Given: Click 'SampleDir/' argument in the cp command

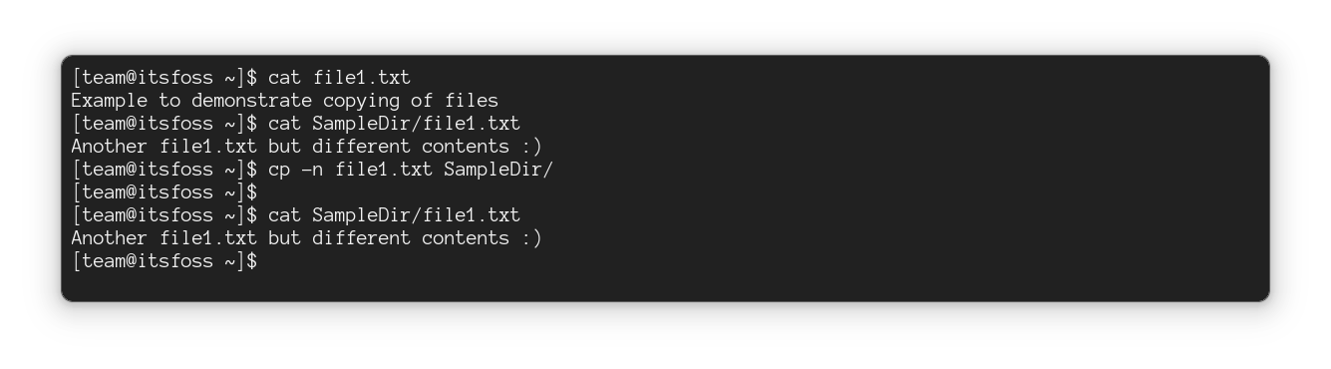Looking at the screenshot, I should [499, 170].
